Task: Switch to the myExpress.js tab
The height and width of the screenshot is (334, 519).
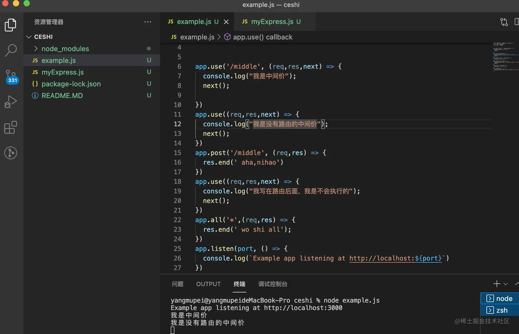Action: 271,22
